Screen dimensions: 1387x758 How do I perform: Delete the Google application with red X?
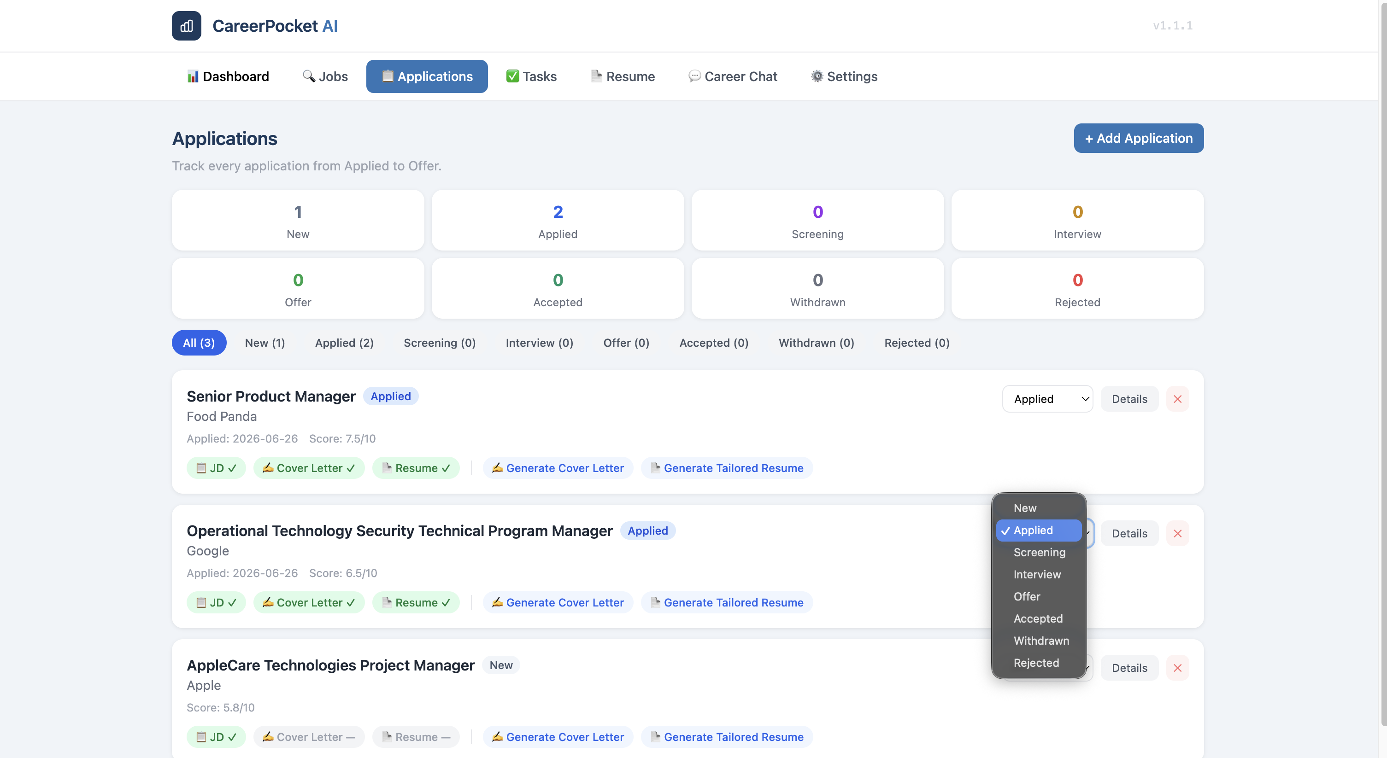click(1177, 534)
